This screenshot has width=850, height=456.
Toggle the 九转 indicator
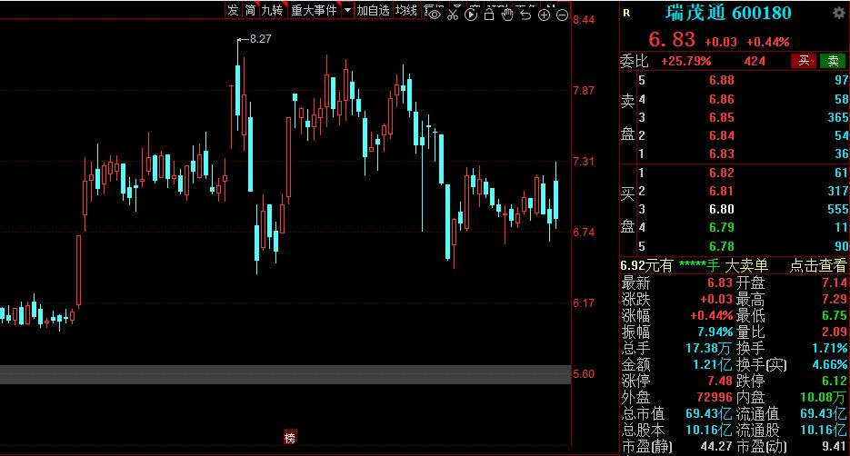(x=272, y=10)
